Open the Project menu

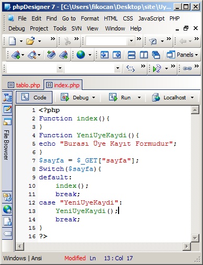coord(39,28)
